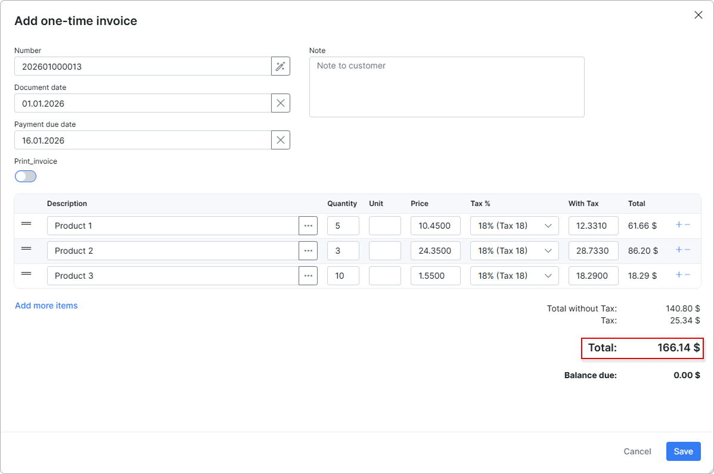The image size is (714, 474).
Task: Click Quantity field showing 5
Action: pos(343,226)
